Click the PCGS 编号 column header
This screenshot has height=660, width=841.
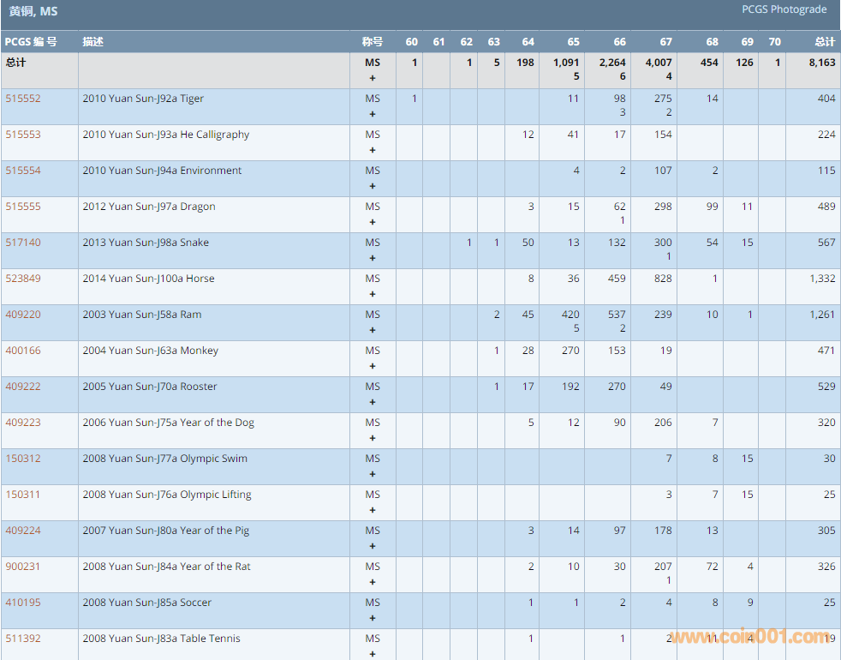(31, 42)
